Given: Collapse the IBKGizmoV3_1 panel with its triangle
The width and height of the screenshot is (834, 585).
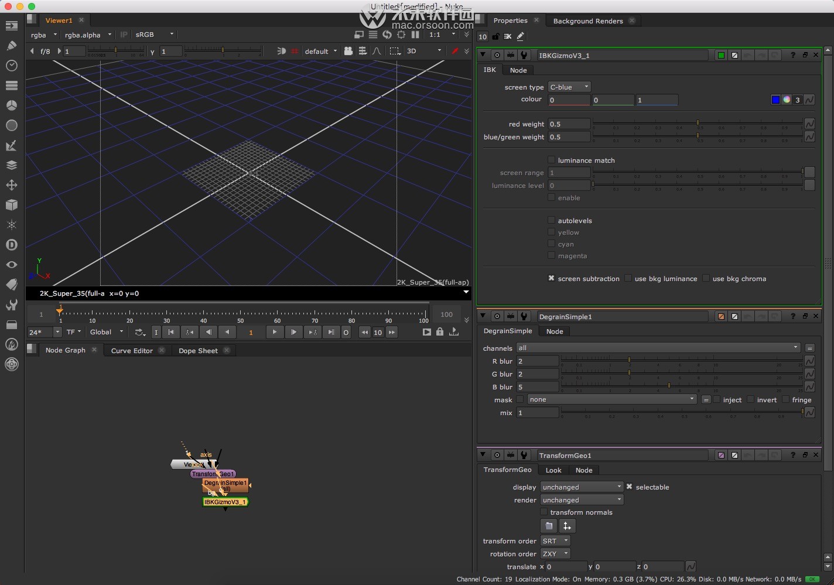Looking at the screenshot, I should tap(483, 55).
